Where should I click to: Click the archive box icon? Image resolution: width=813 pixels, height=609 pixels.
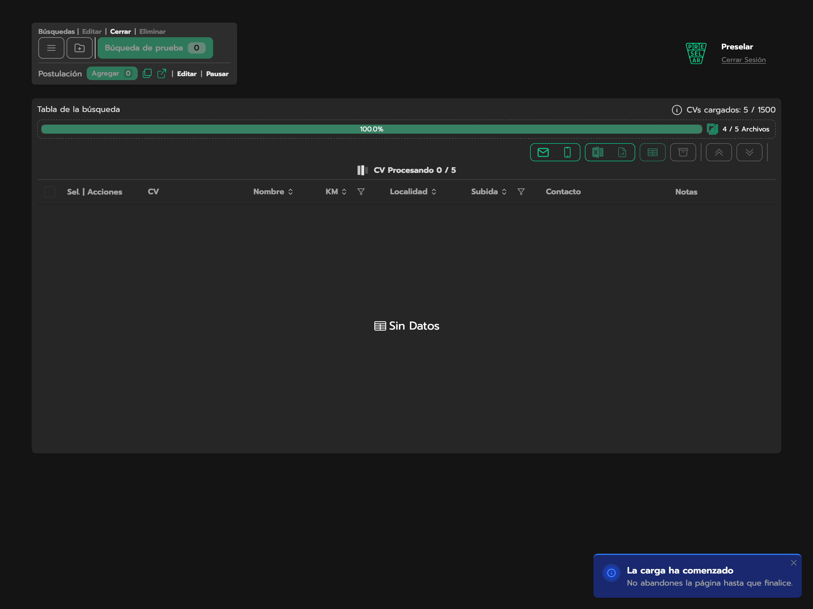(683, 152)
